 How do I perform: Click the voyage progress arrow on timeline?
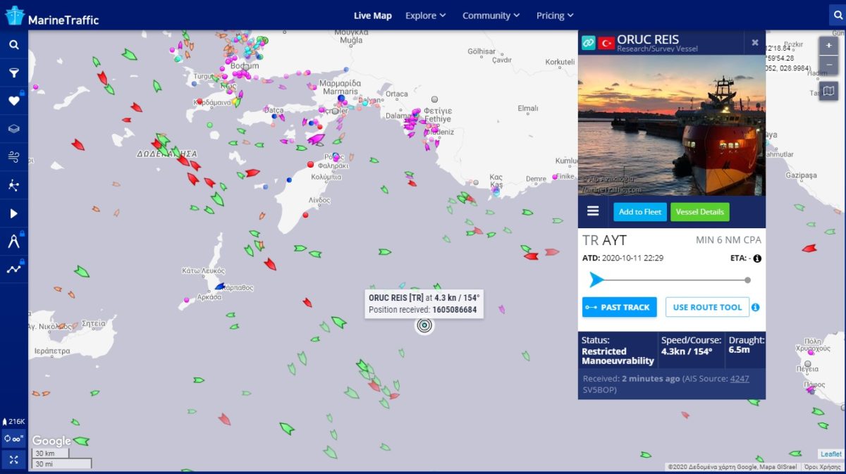(596, 280)
